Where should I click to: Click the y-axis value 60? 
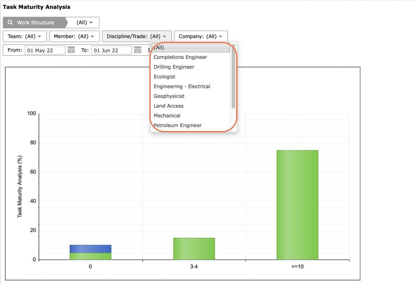point(33,172)
